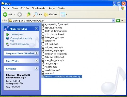Open the Dosya menu
Viewport: 127px width, 97px height.
[x=6, y=8]
